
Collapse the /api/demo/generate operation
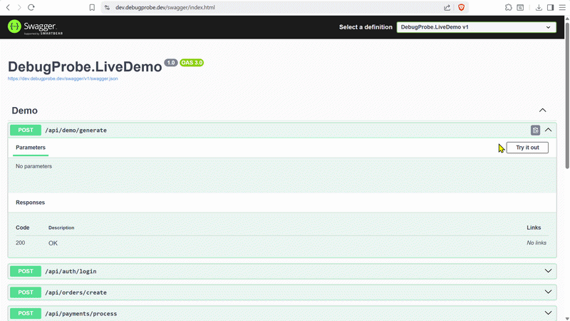coord(548,130)
